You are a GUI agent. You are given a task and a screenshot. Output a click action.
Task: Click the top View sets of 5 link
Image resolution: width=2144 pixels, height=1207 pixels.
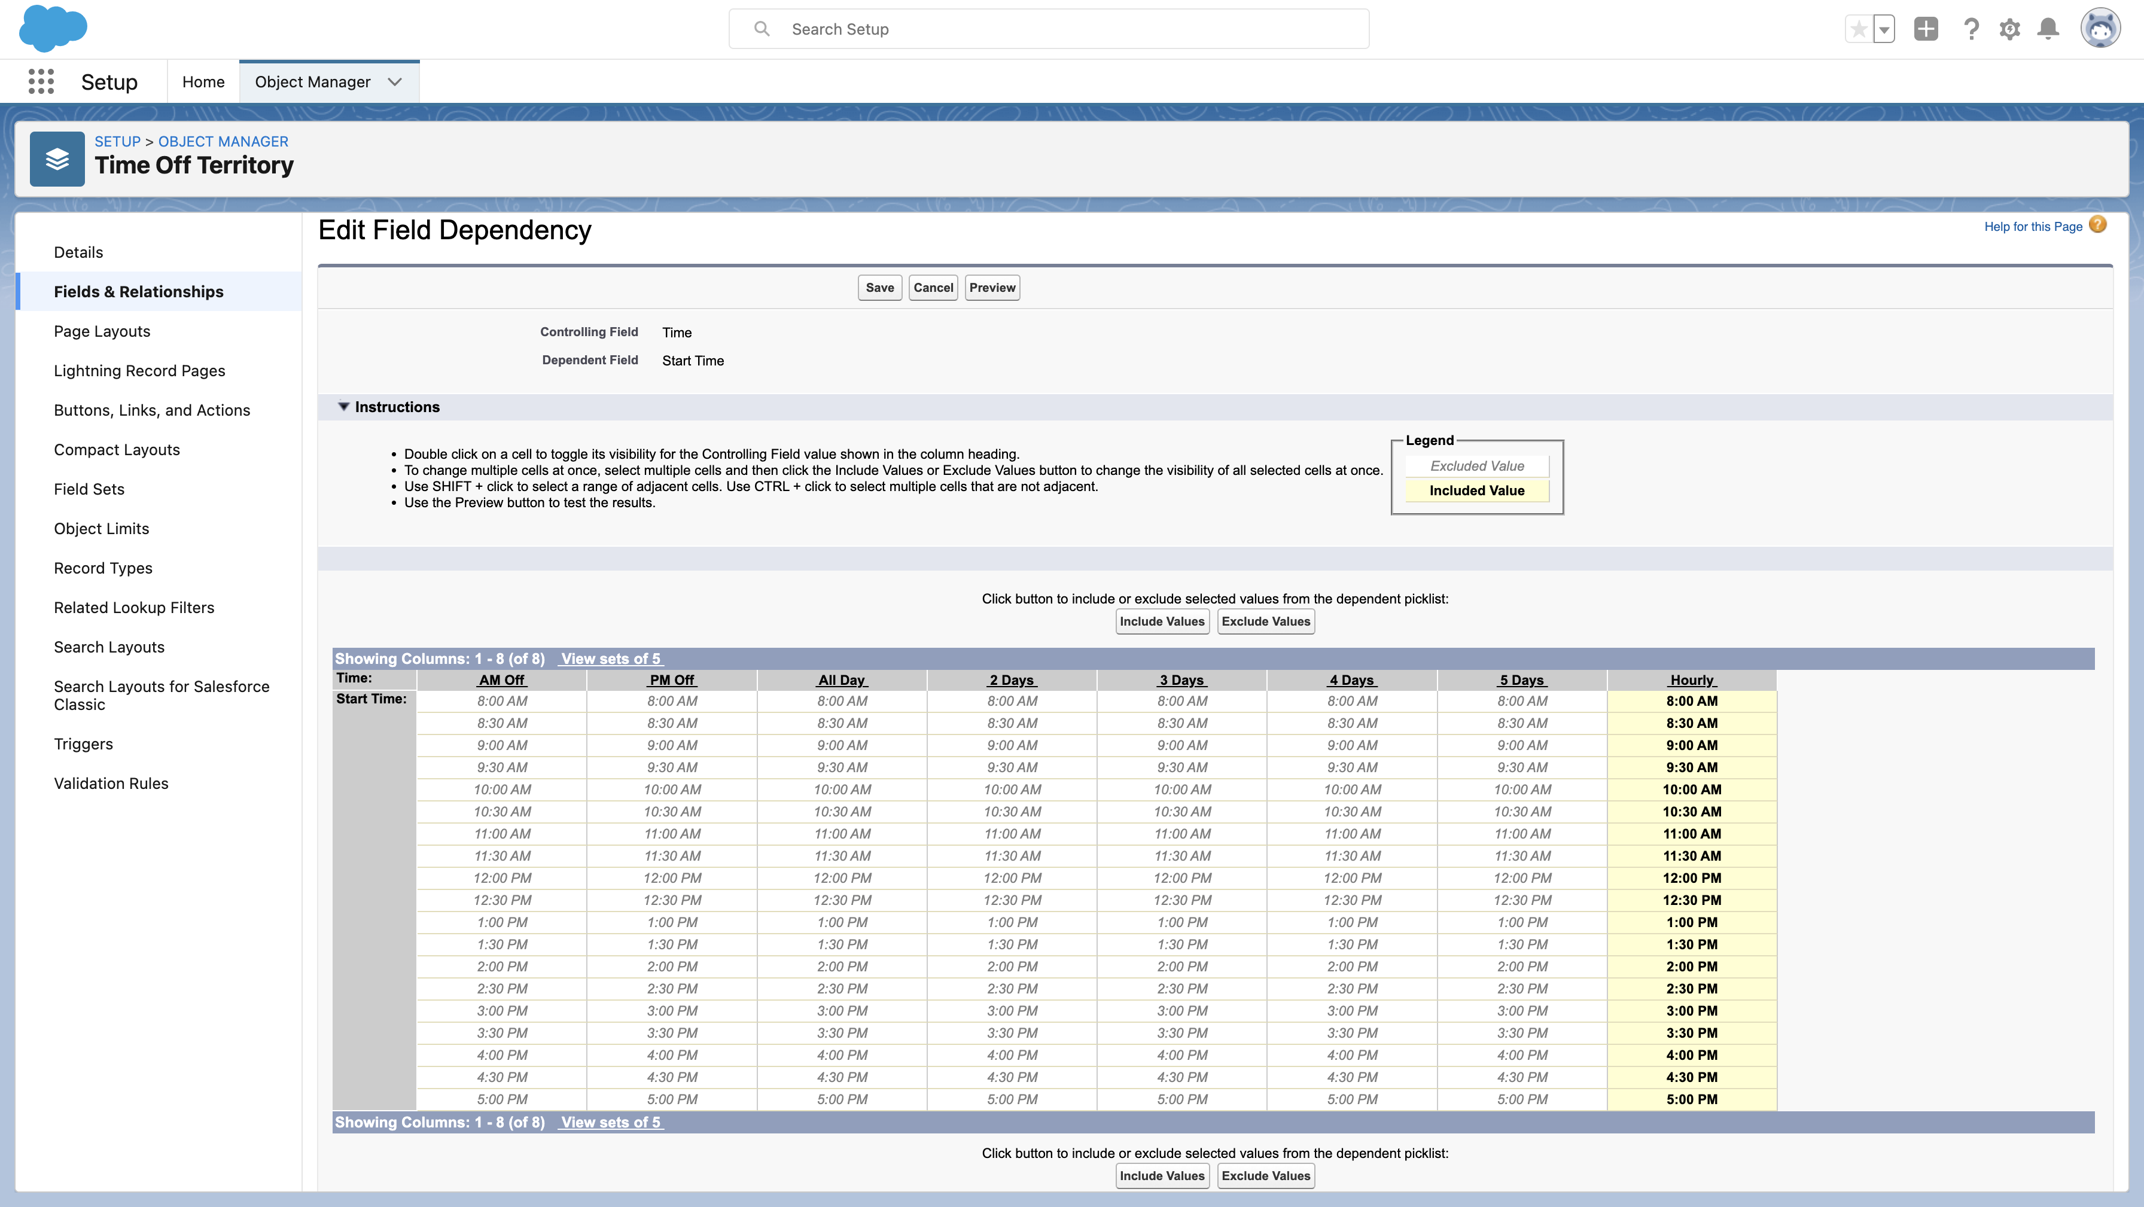coord(610,659)
